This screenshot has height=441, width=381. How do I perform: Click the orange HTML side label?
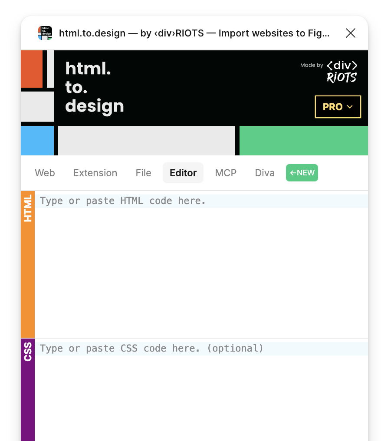28,264
